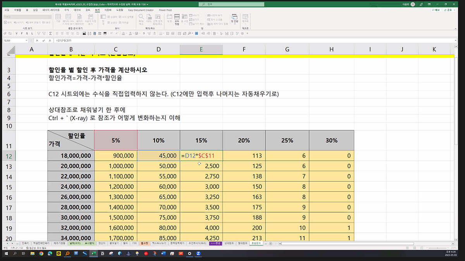
Task: Click the Switch Windows icon in ribbon
Action: pos(234,17)
